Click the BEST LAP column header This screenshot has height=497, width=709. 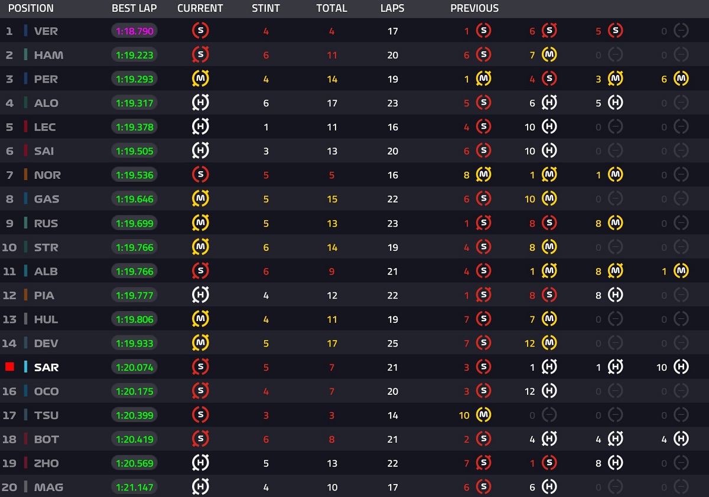coord(134,8)
